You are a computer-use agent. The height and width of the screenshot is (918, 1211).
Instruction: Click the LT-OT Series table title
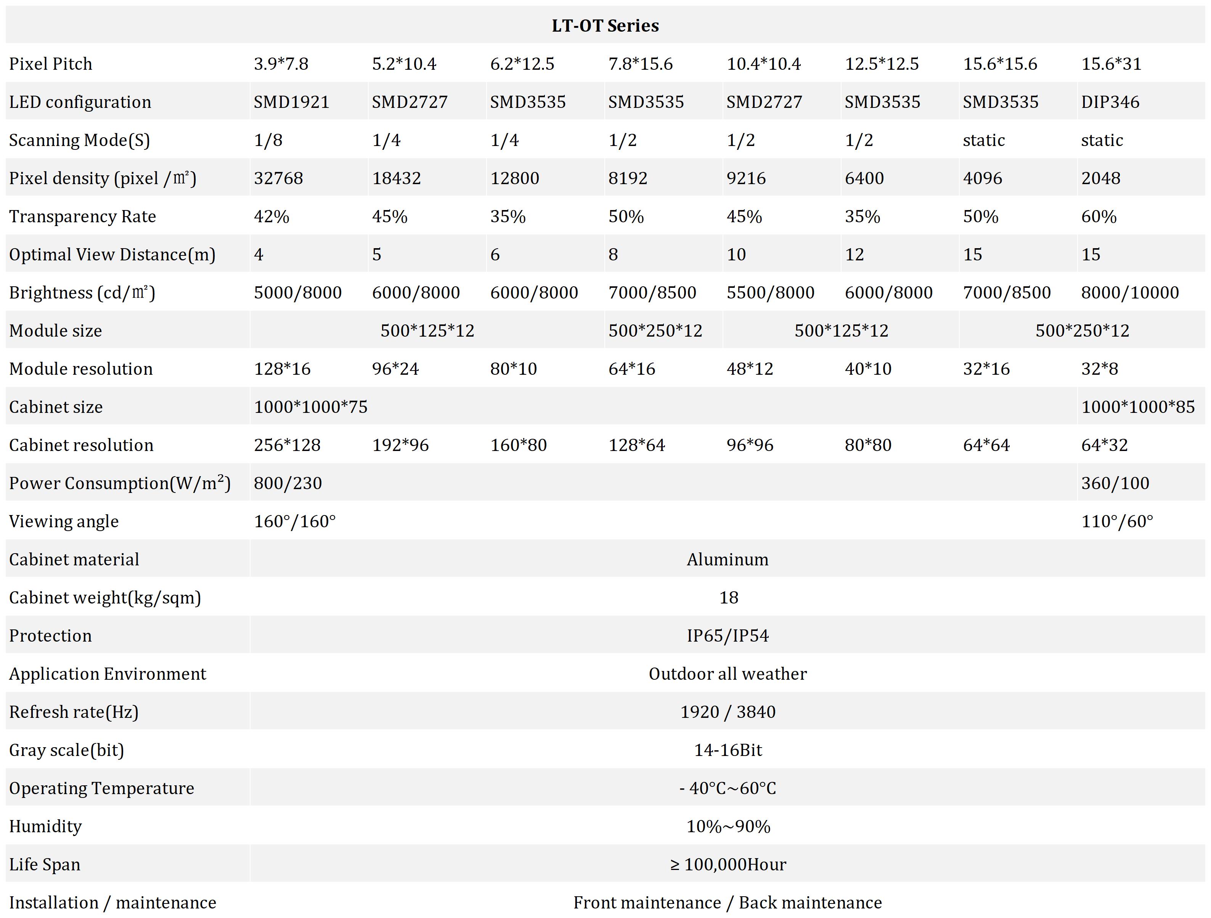click(x=605, y=26)
